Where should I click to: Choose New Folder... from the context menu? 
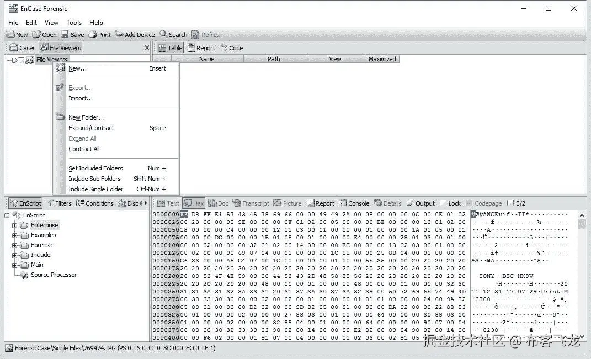tap(117, 117)
